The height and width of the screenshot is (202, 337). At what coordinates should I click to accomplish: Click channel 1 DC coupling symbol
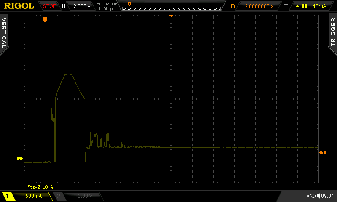click(x=19, y=196)
